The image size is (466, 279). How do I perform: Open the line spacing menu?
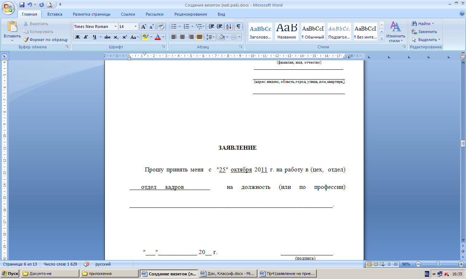pyautogui.click(x=210, y=37)
